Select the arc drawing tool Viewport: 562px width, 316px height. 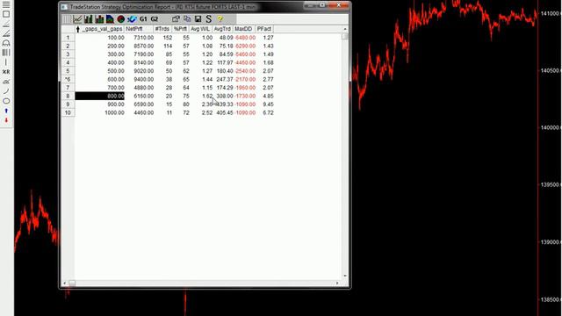point(6,43)
